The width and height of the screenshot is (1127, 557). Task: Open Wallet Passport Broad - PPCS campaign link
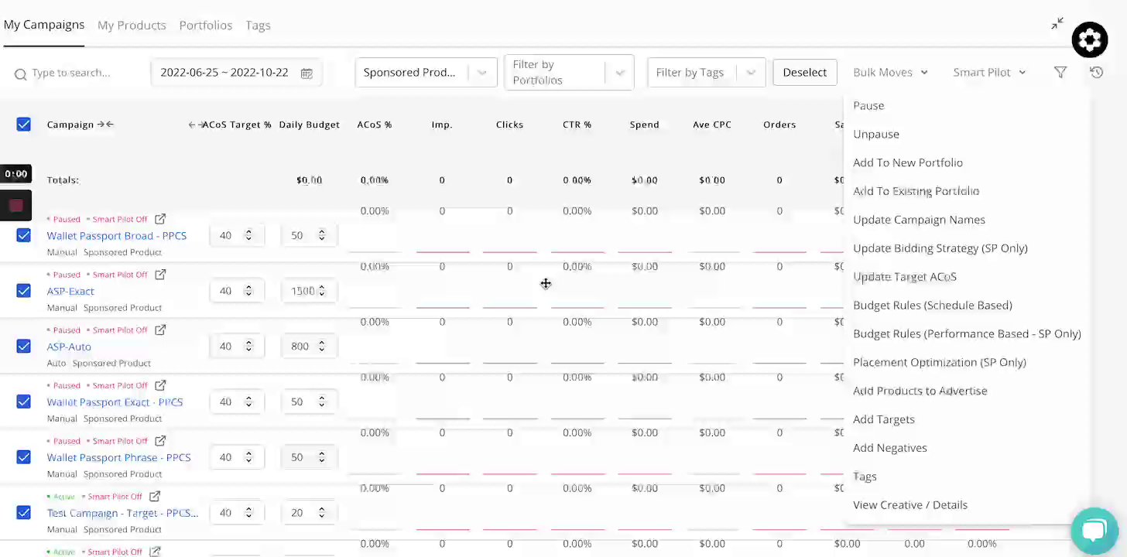116,235
